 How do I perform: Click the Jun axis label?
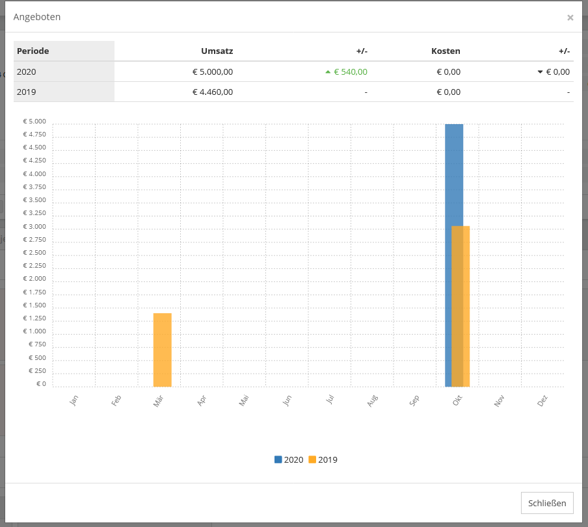point(287,400)
